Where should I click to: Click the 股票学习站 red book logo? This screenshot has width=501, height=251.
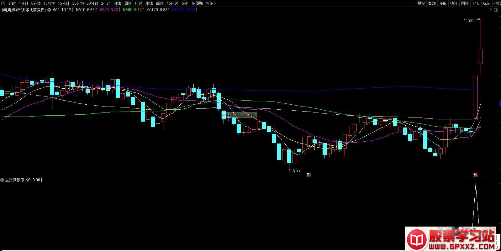coord(417,239)
